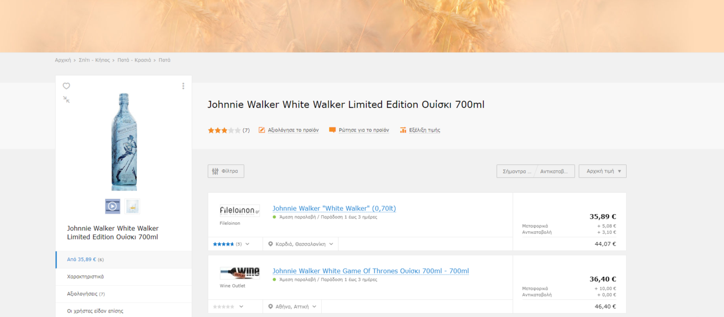
Task: Click the price chart icon
Action: pyautogui.click(x=403, y=130)
